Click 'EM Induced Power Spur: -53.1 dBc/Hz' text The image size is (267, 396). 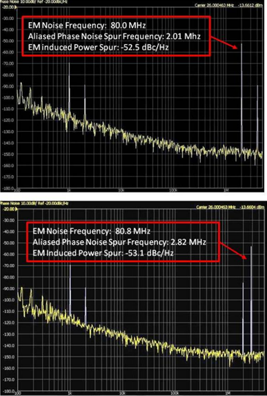click(x=103, y=253)
